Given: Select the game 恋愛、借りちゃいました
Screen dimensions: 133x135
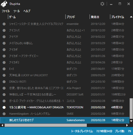Looking at the screenshot, I should pos(36,88).
